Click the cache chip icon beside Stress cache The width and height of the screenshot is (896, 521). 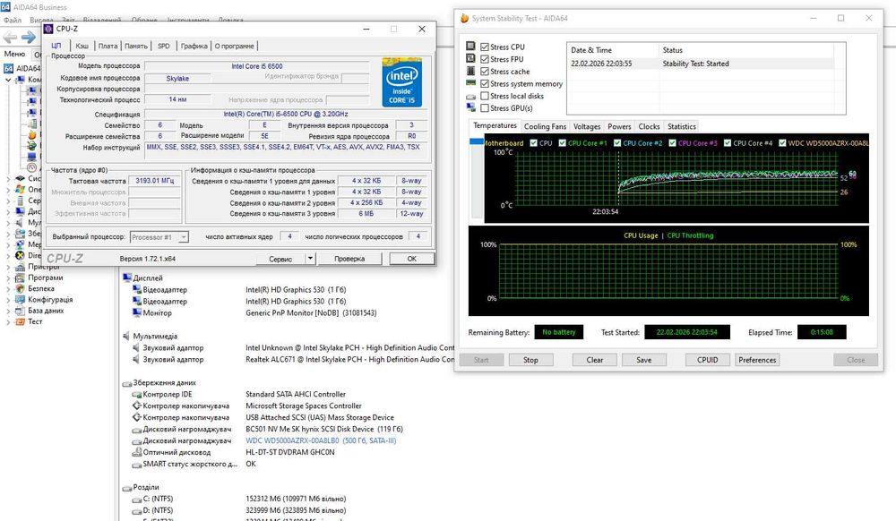click(x=471, y=71)
